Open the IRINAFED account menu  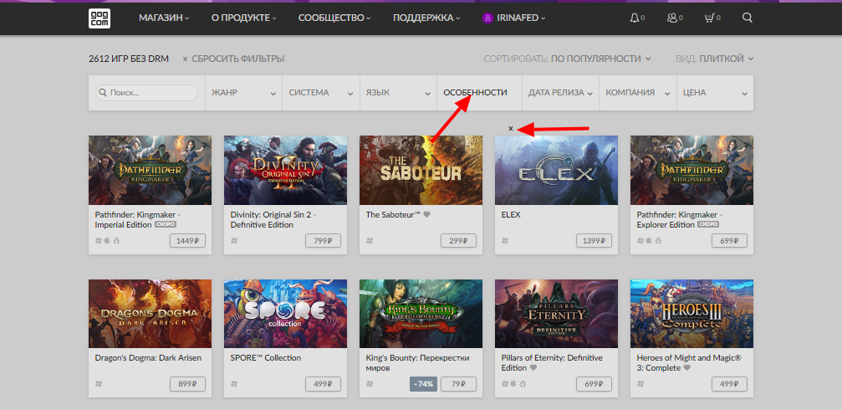pyautogui.click(x=514, y=18)
